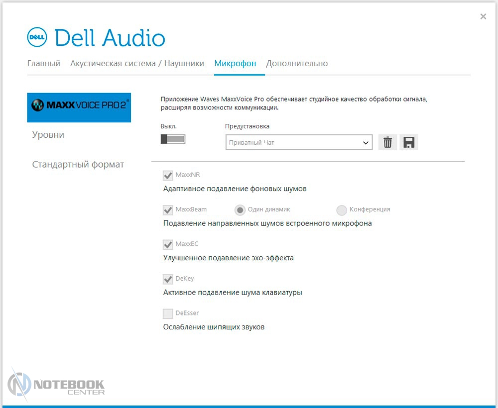Select the Один динамик radio button

click(240, 209)
